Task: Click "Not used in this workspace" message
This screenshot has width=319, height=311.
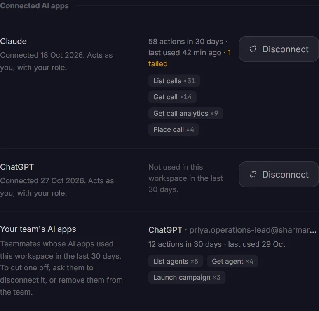Action: pos(185,178)
